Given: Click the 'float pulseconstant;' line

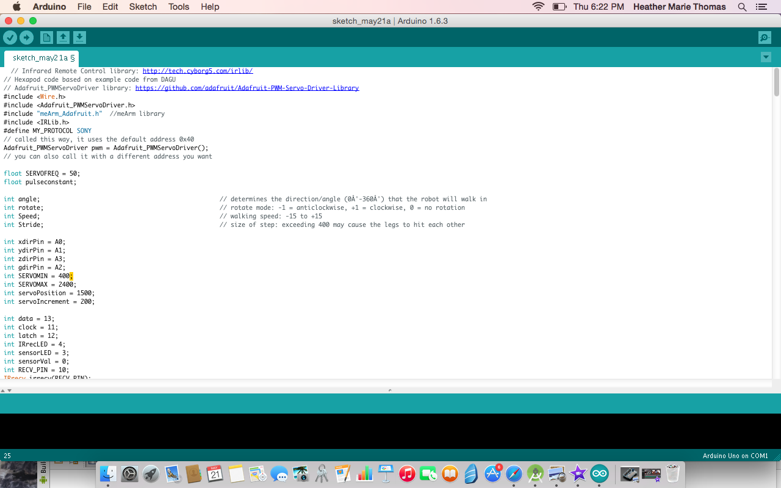Looking at the screenshot, I should (40, 182).
